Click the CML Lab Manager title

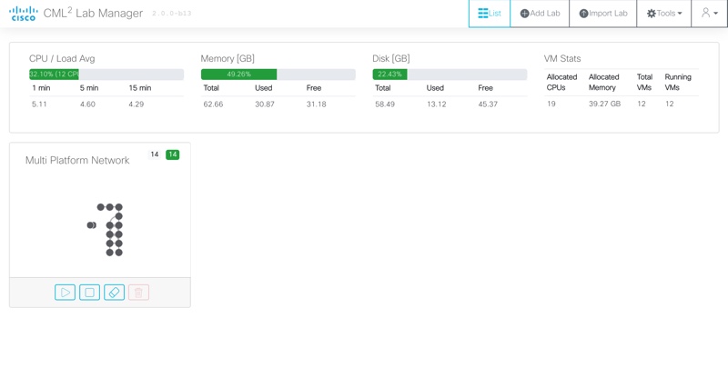pyautogui.click(x=93, y=14)
